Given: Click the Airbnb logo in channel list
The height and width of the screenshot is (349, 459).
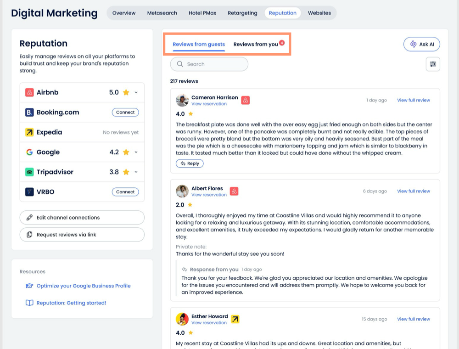Looking at the screenshot, I should (x=29, y=92).
